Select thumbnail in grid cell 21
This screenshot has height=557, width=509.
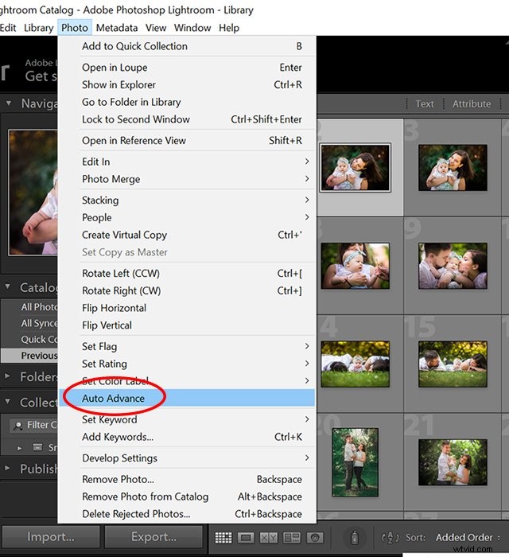pos(453,462)
